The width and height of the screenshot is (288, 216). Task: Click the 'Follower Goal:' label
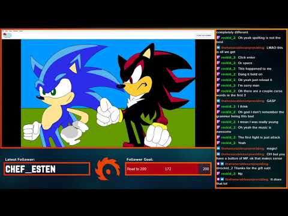point(140,160)
